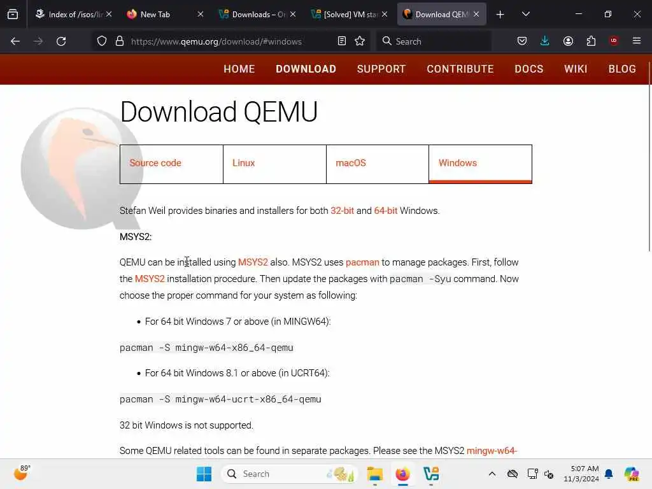Image resolution: width=652 pixels, height=489 pixels.
Task: Select the macOS download tab
Action: click(x=378, y=164)
